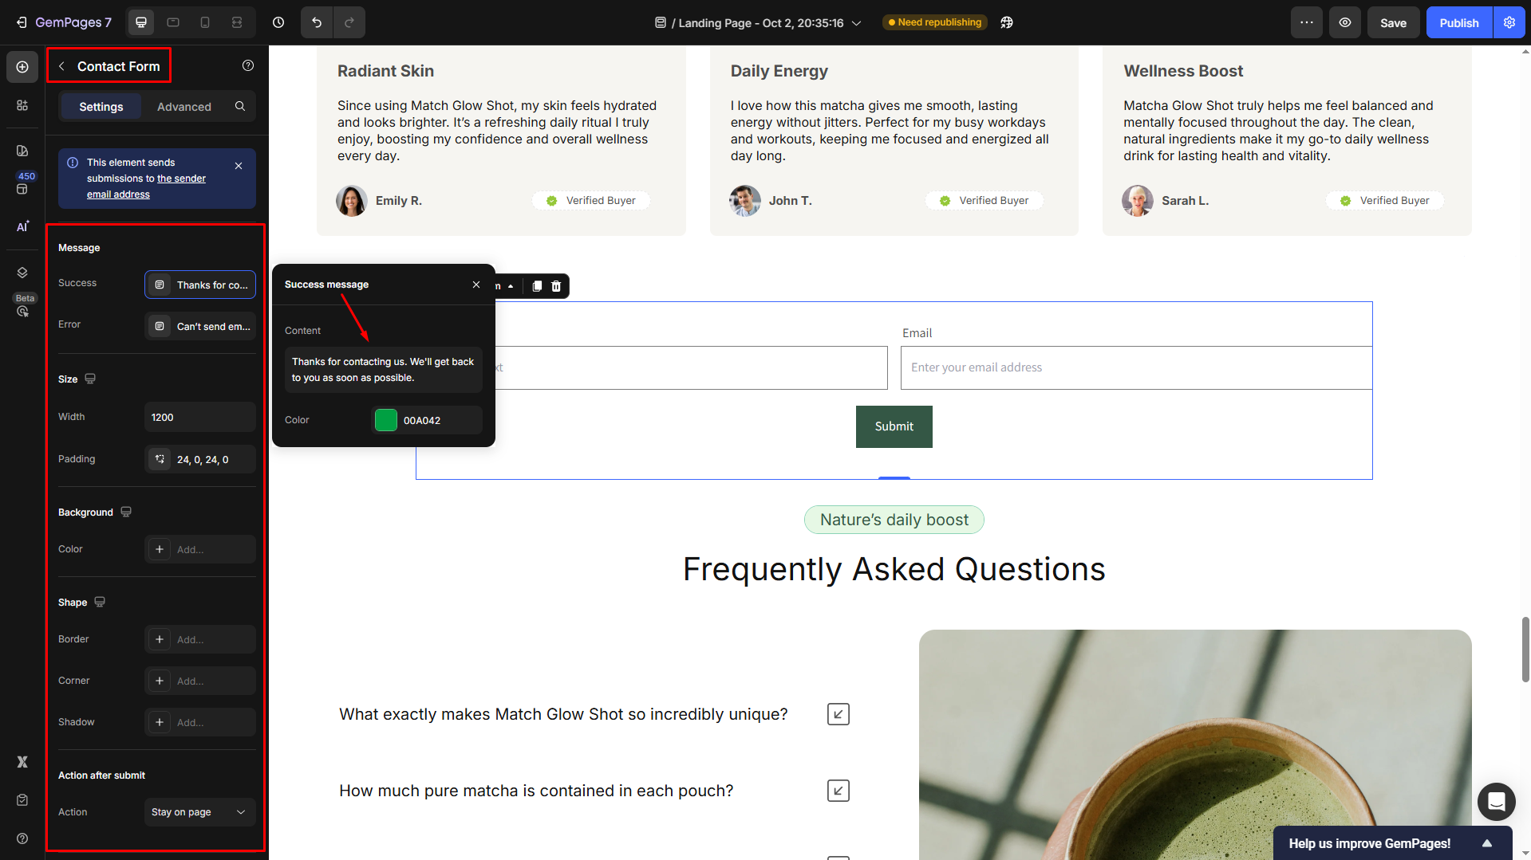This screenshot has height=860, width=1531.
Task: Delete the selected Contact Form element
Action: coord(556,286)
